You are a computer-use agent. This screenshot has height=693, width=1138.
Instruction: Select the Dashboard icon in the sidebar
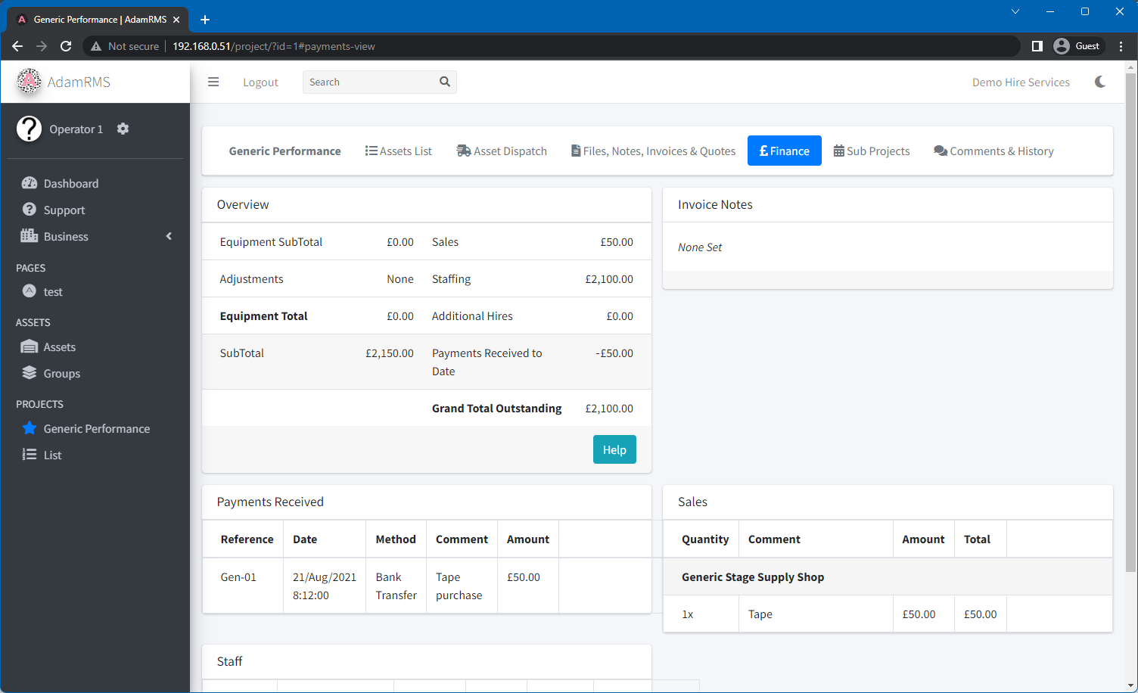click(x=30, y=183)
